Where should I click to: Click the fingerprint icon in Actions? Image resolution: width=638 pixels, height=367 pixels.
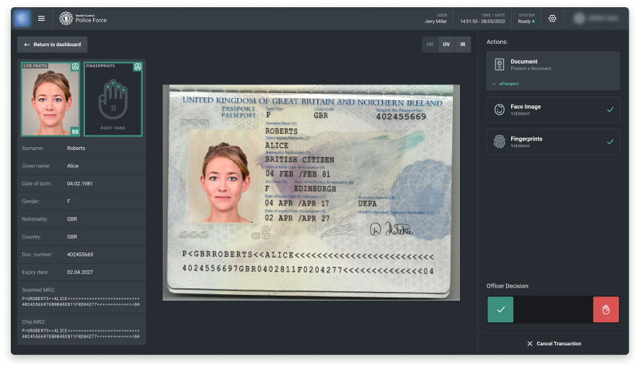point(500,142)
